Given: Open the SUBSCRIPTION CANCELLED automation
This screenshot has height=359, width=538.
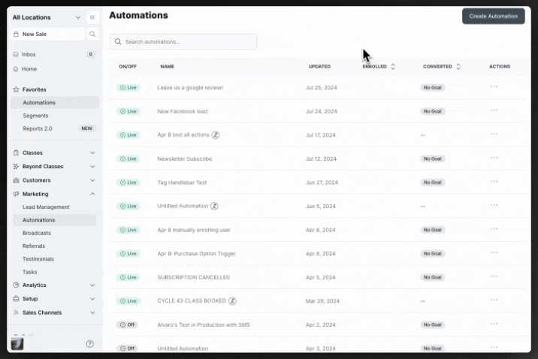Looking at the screenshot, I should pos(194,277).
